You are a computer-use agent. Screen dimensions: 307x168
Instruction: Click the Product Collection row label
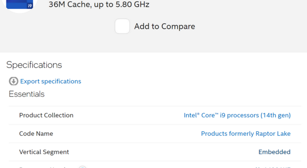coord(46,115)
